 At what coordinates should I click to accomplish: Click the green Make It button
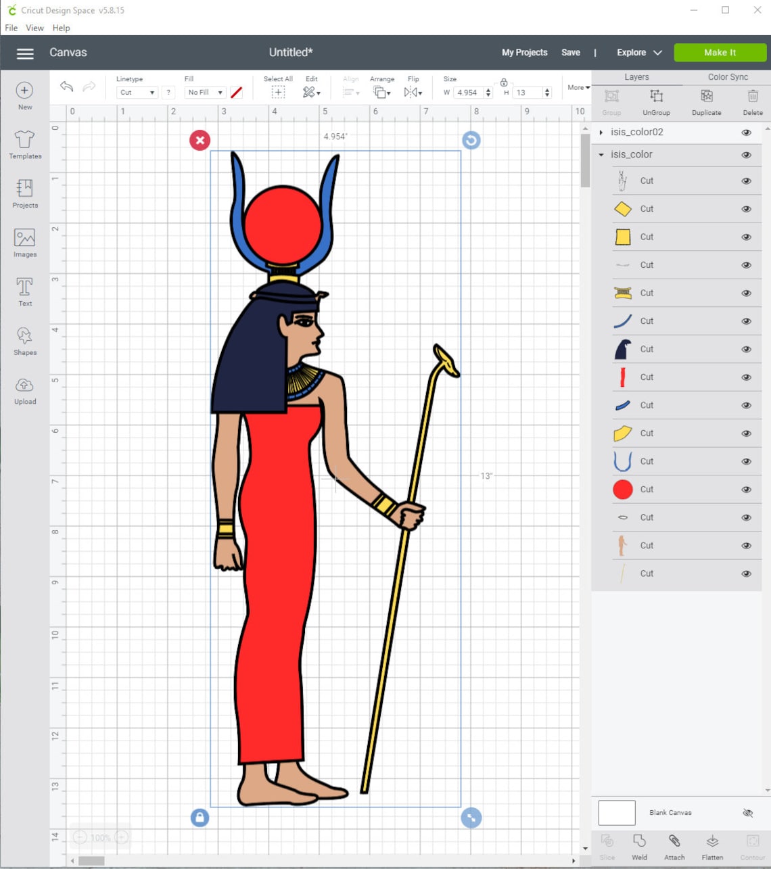tap(720, 52)
